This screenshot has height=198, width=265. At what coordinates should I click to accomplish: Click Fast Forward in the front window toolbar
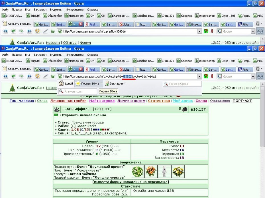point(29,76)
